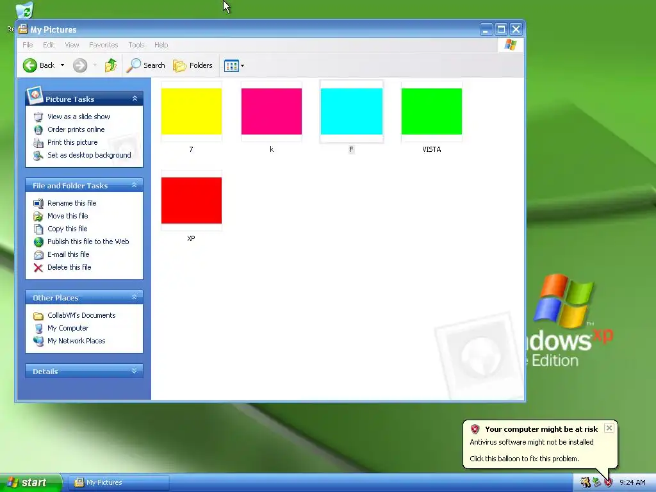The image size is (656, 492).
Task: Open My Computer in Other Places
Action: pyautogui.click(x=68, y=328)
